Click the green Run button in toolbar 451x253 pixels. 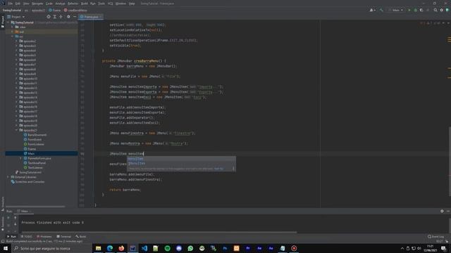409,10
